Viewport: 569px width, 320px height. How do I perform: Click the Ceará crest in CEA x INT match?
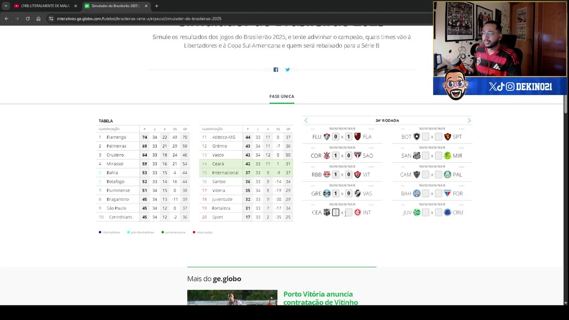pyautogui.click(x=327, y=212)
